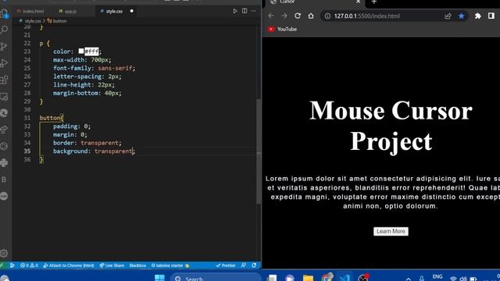Click errors and warnings status indicator

tap(29, 265)
